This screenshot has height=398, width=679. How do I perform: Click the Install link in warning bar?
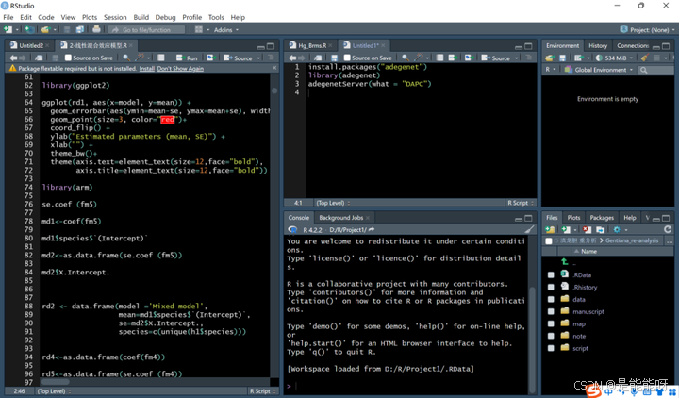146,69
